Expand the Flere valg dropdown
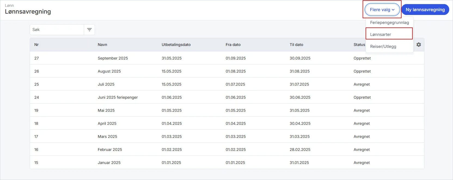Image resolution: width=453 pixels, height=180 pixels. (382, 10)
